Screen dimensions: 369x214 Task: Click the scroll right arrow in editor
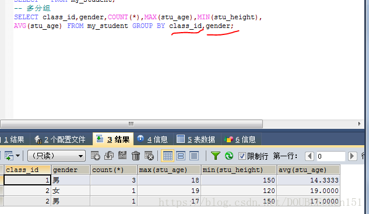(359, 124)
